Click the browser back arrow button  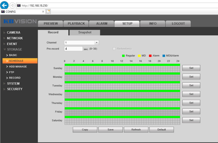click(x=4, y=5)
